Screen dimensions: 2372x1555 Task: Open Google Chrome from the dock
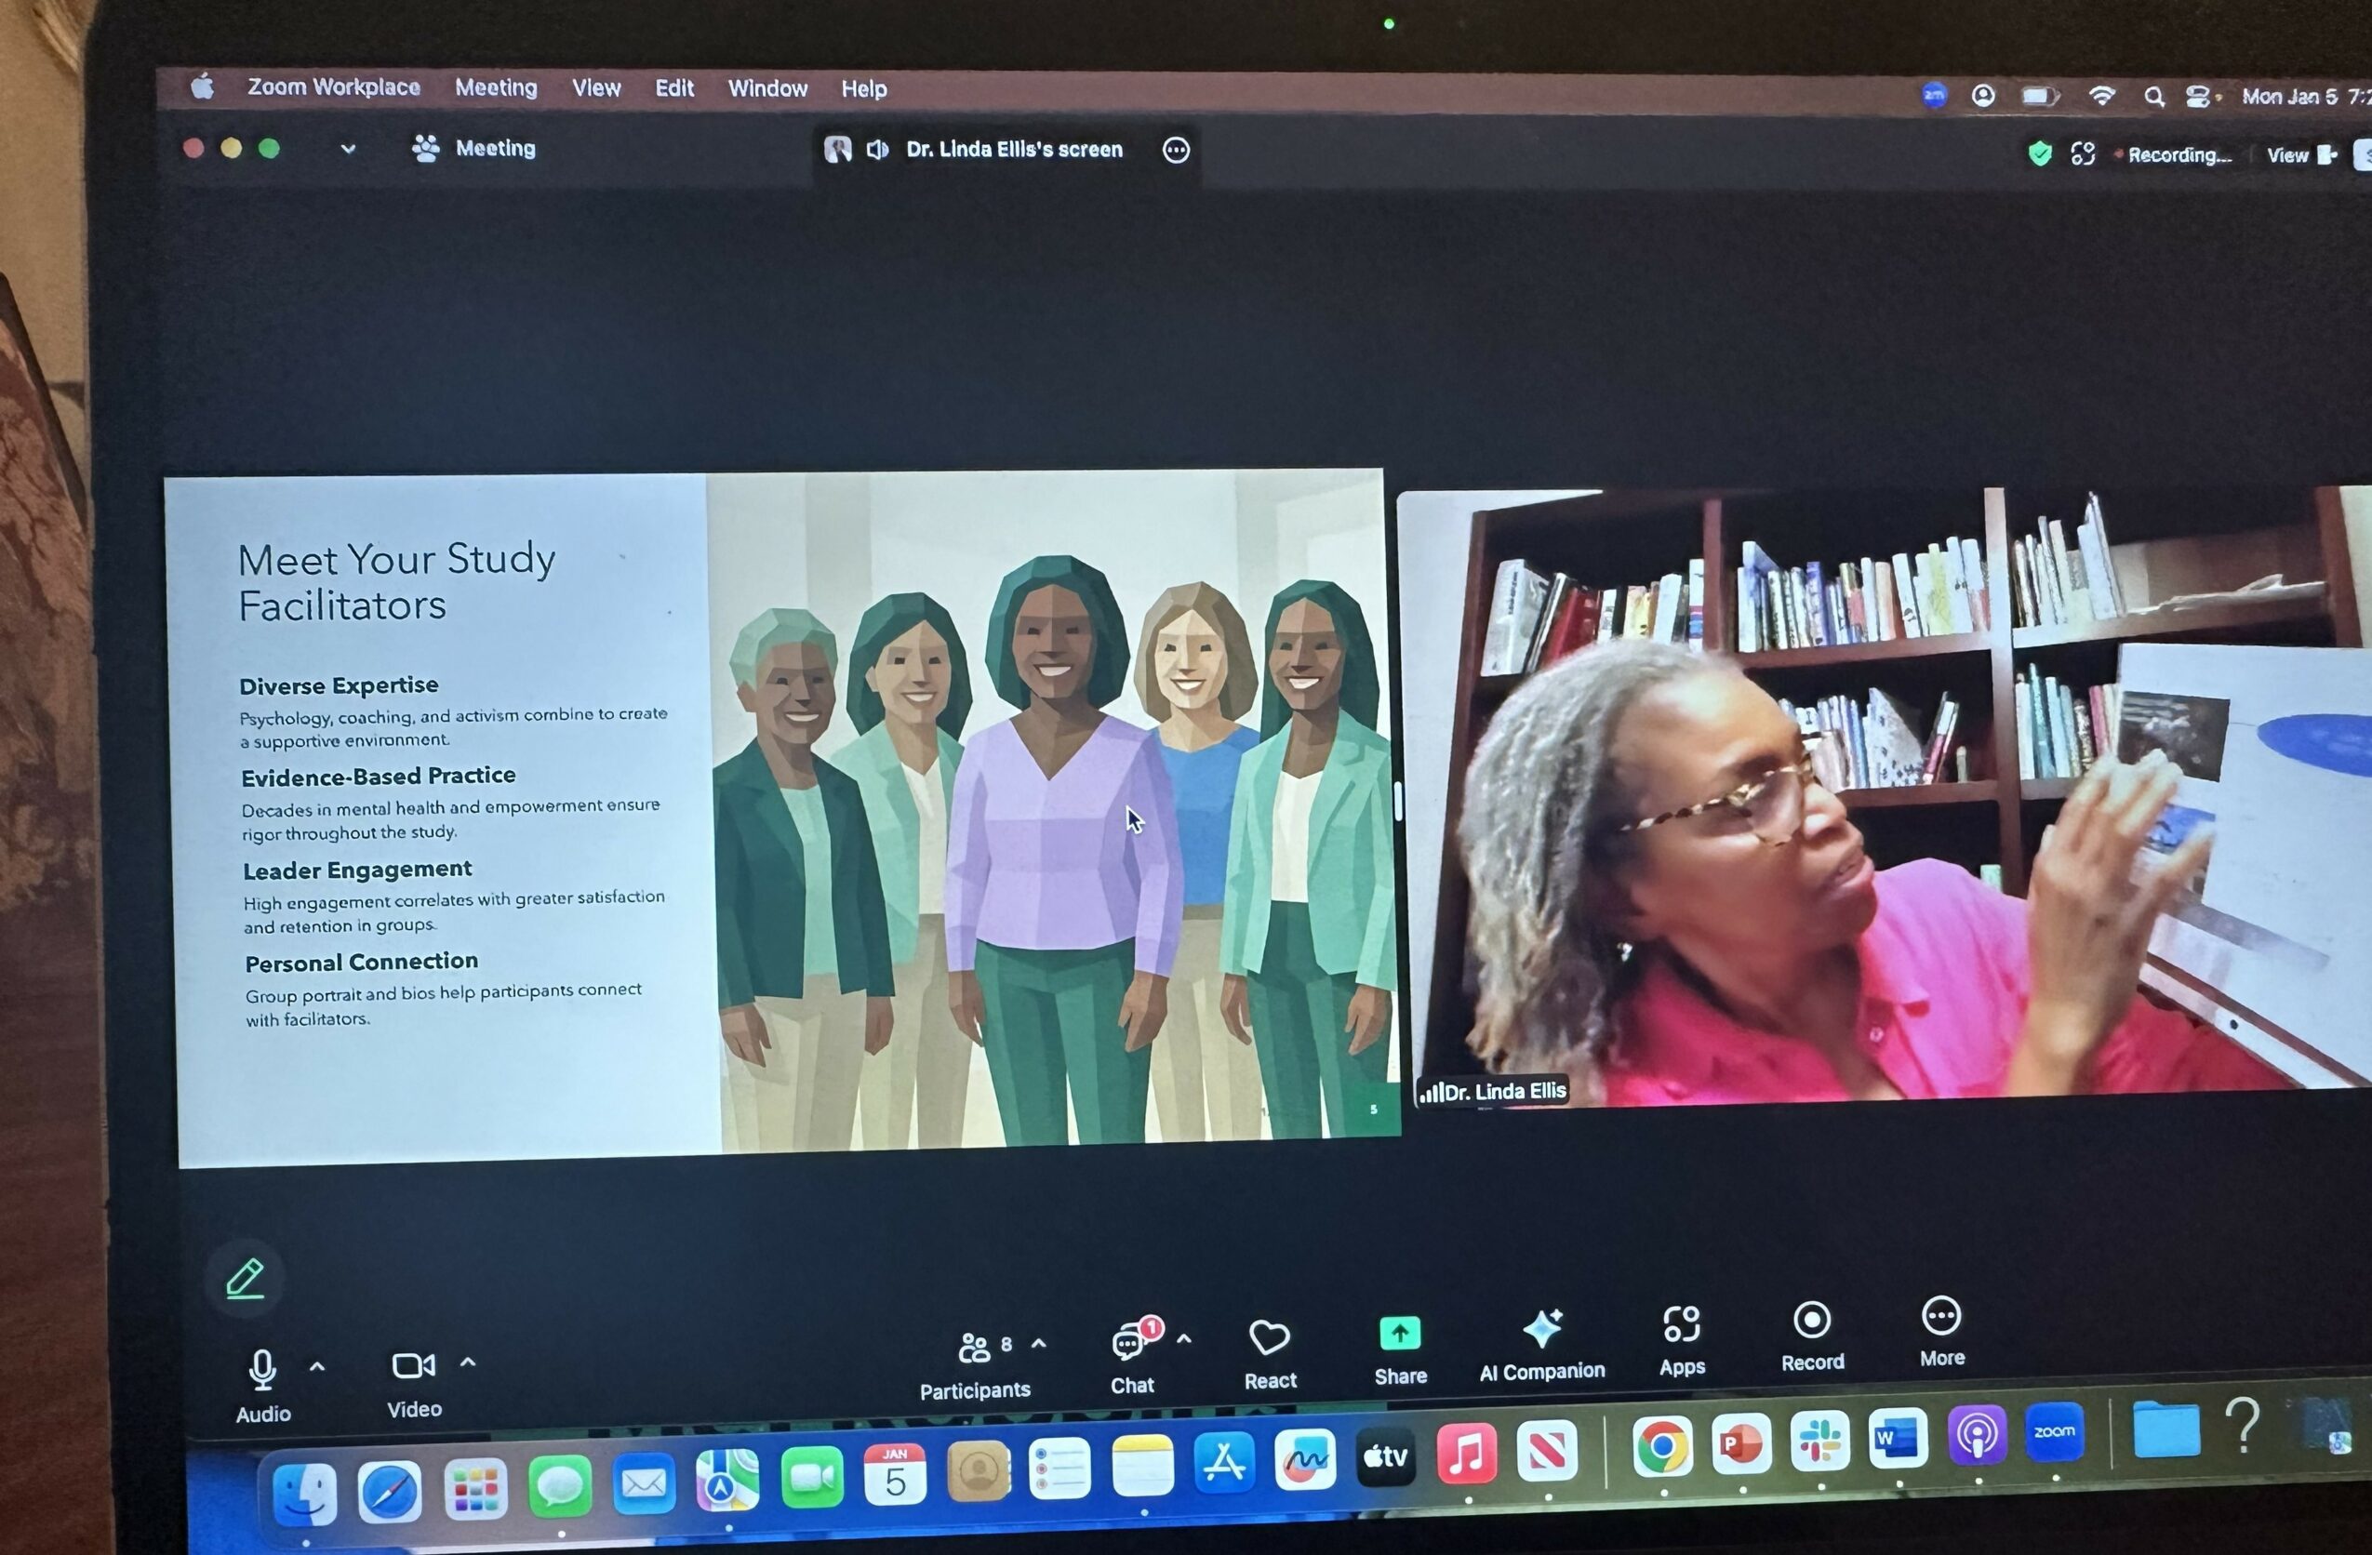1661,1445
